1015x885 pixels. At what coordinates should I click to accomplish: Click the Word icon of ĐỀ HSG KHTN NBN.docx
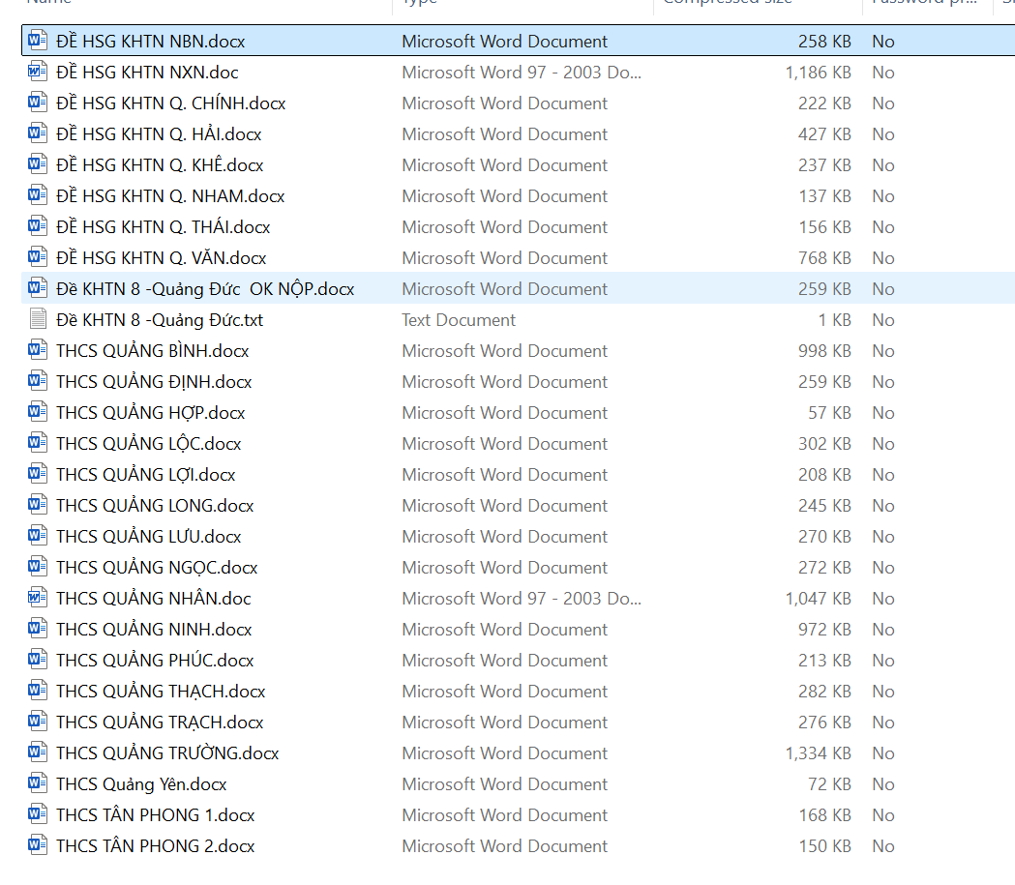click(x=38, y=41)
